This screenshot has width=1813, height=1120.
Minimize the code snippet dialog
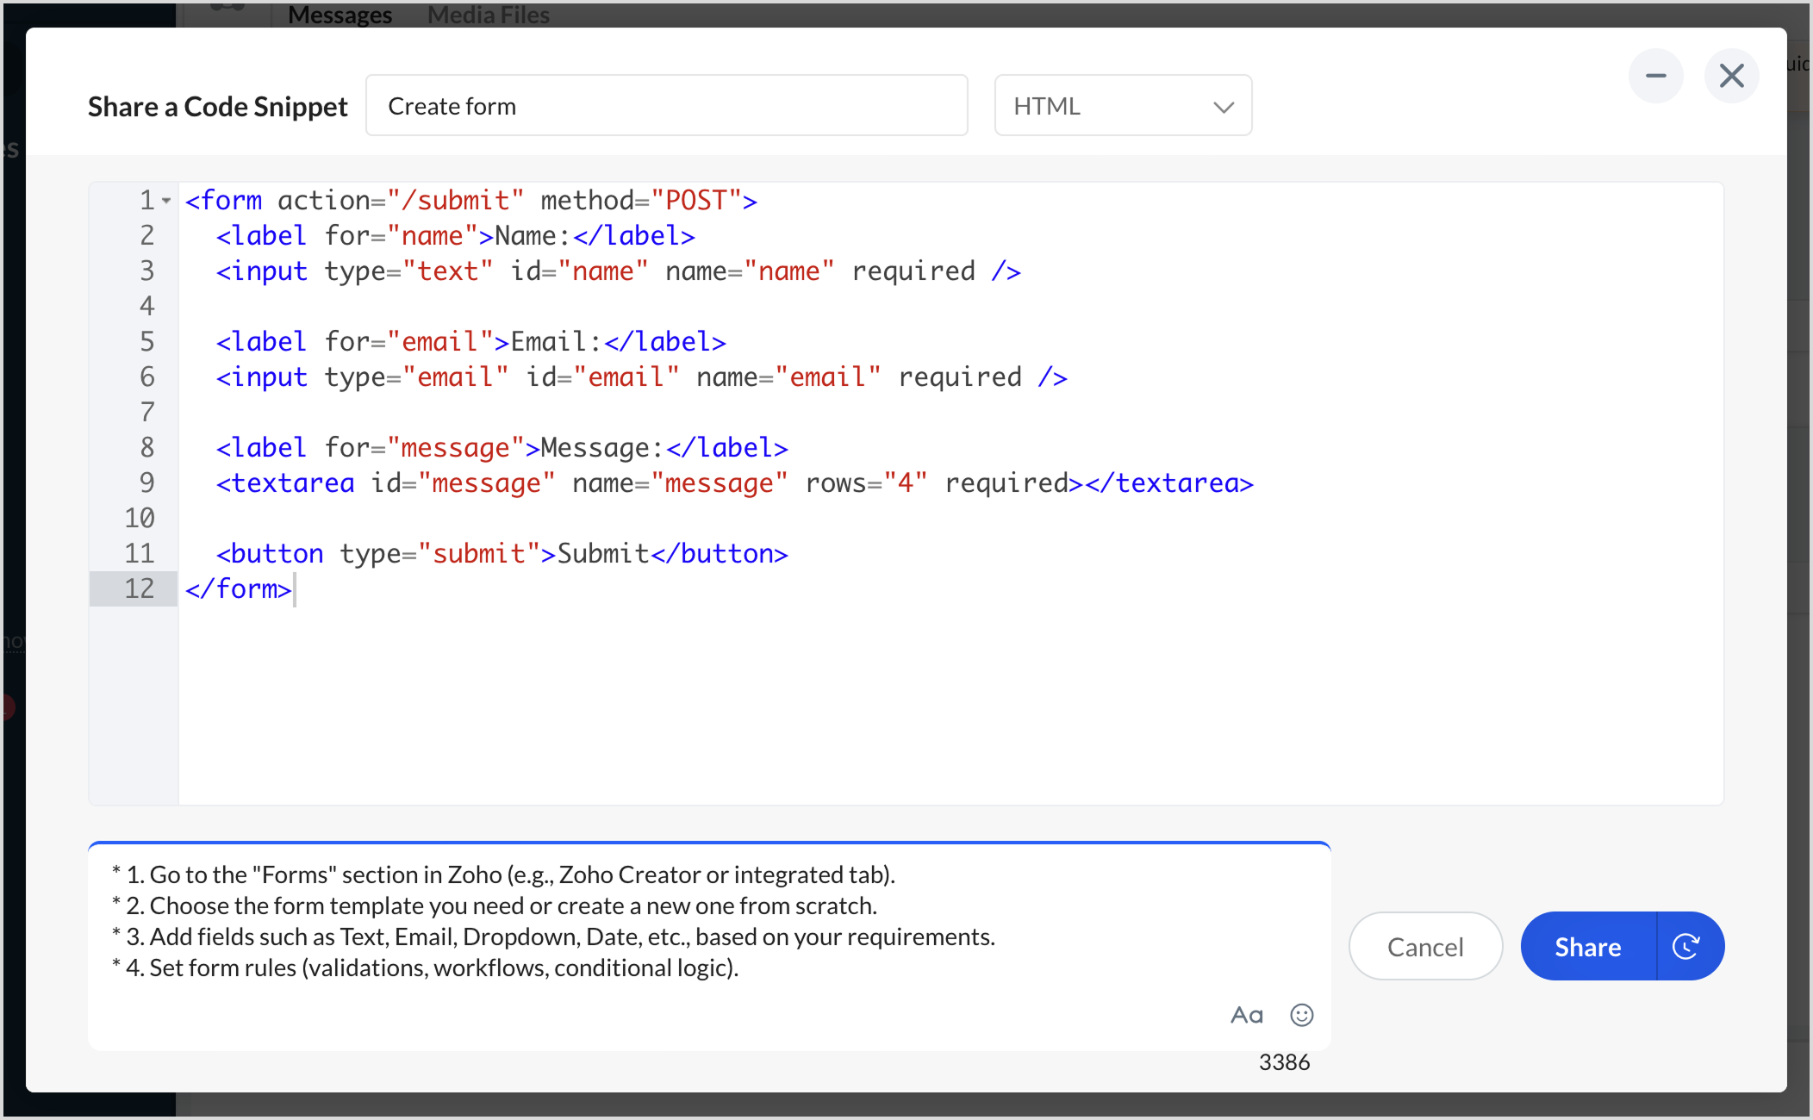pyautogui.click(x=1655, y=76)
